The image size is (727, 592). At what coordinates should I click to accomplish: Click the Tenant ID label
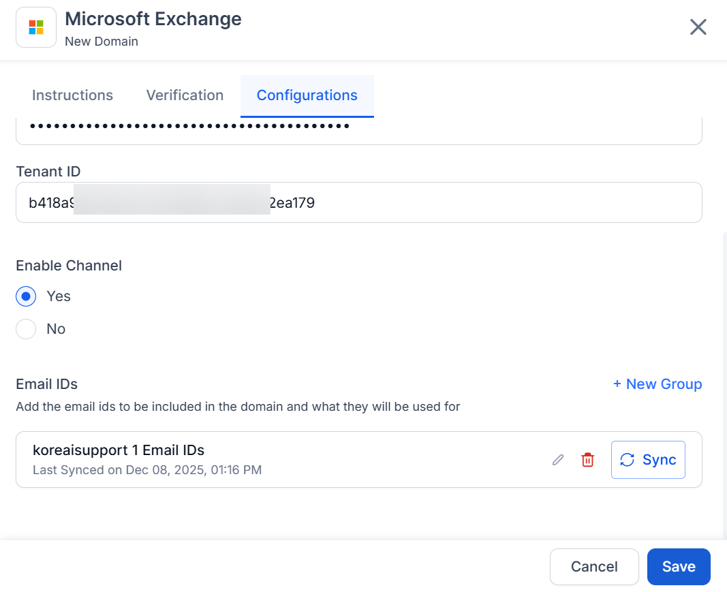click(x=48, y=171)
